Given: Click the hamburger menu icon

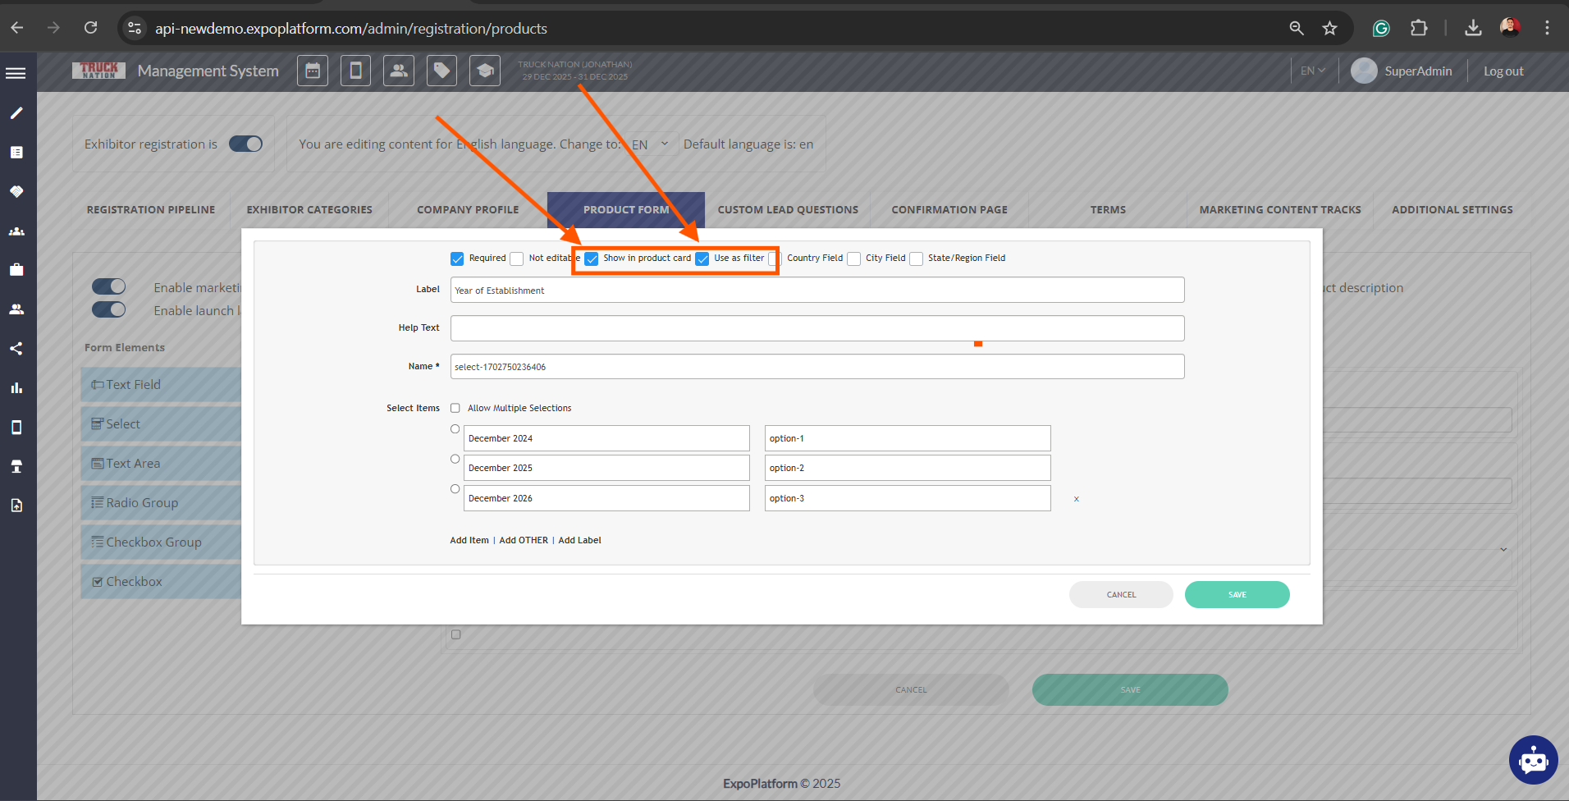Looking at the screenshot, I should click(x=16, y=73).
